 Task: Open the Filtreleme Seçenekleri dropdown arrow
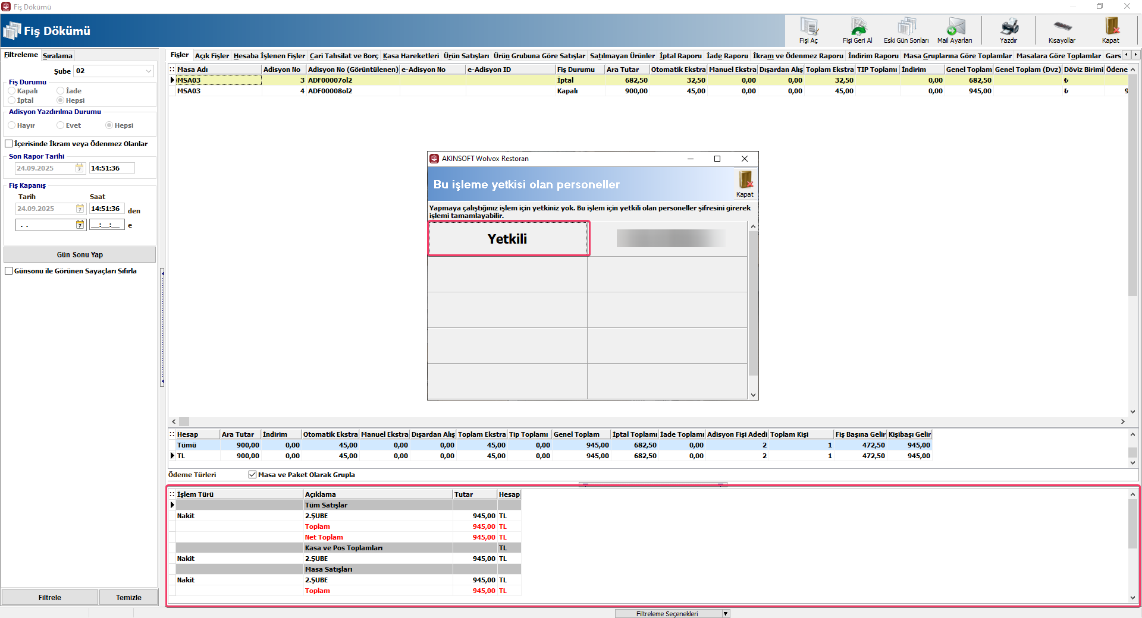point(726,614)
